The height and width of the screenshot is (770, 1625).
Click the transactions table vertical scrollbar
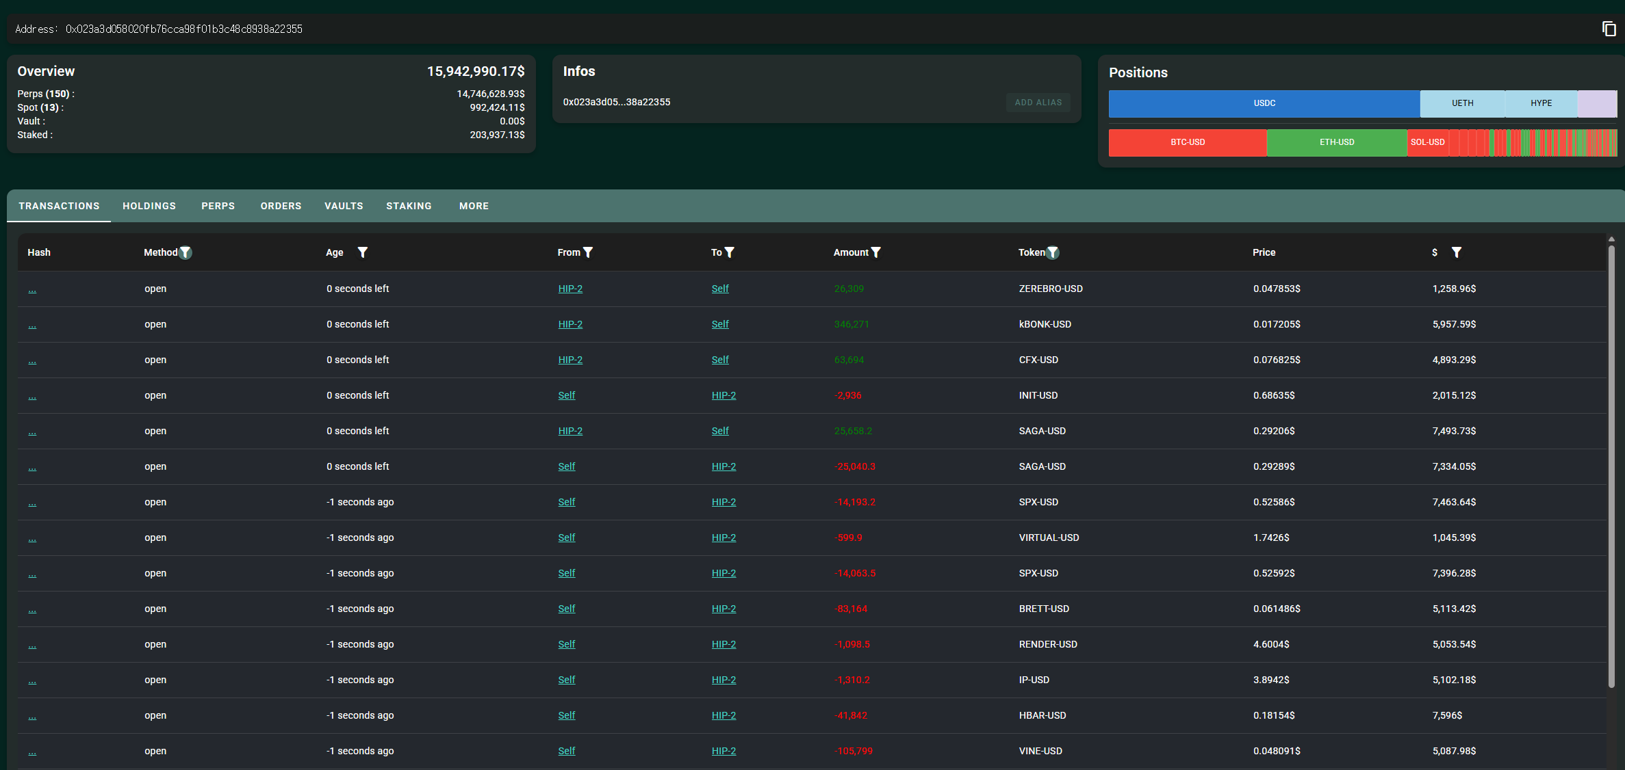[x=1611, y=465]
